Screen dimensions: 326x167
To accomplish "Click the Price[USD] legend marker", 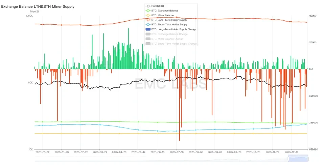I will pos(148,6).
